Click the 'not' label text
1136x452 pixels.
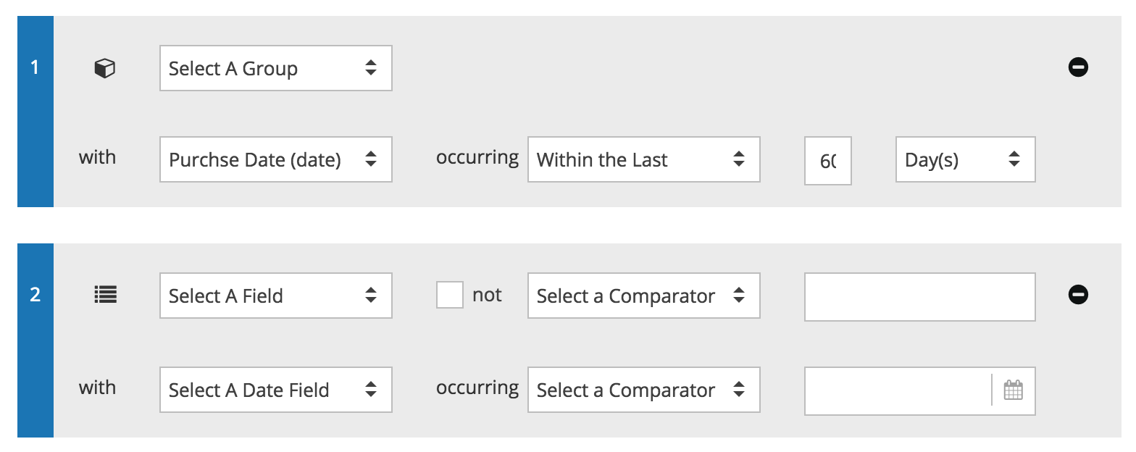pos(487,295)
